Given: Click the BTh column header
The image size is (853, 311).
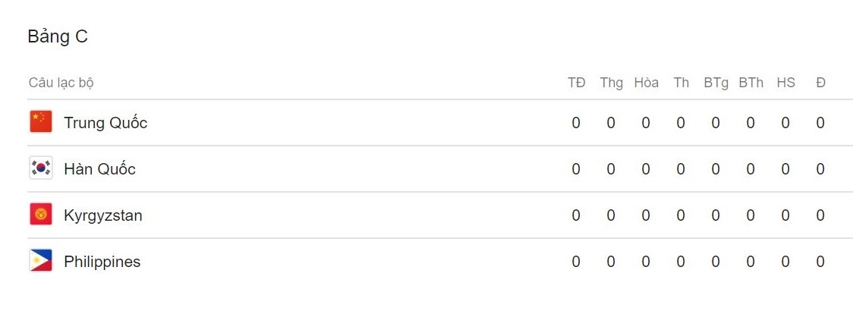Looking at the screenshot, I should (x=751, y=83).
